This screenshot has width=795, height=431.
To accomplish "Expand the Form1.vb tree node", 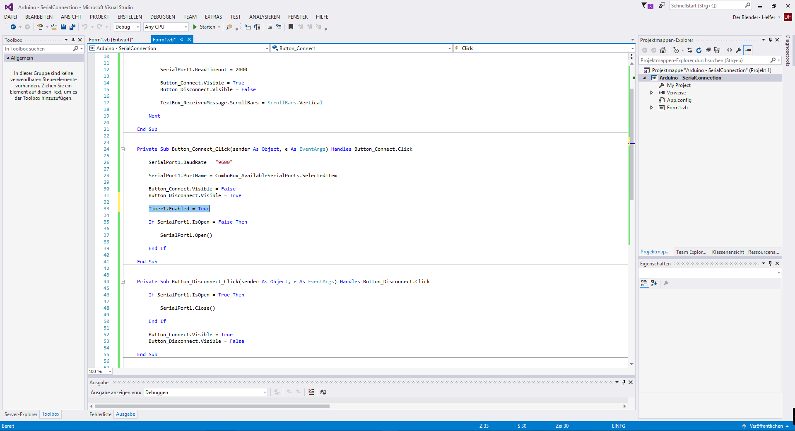I will pos(652,107).
